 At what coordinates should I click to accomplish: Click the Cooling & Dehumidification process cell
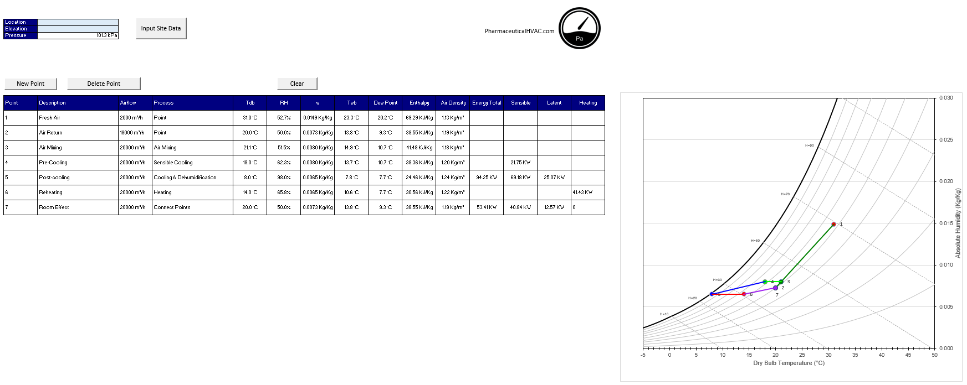(192, 178)
